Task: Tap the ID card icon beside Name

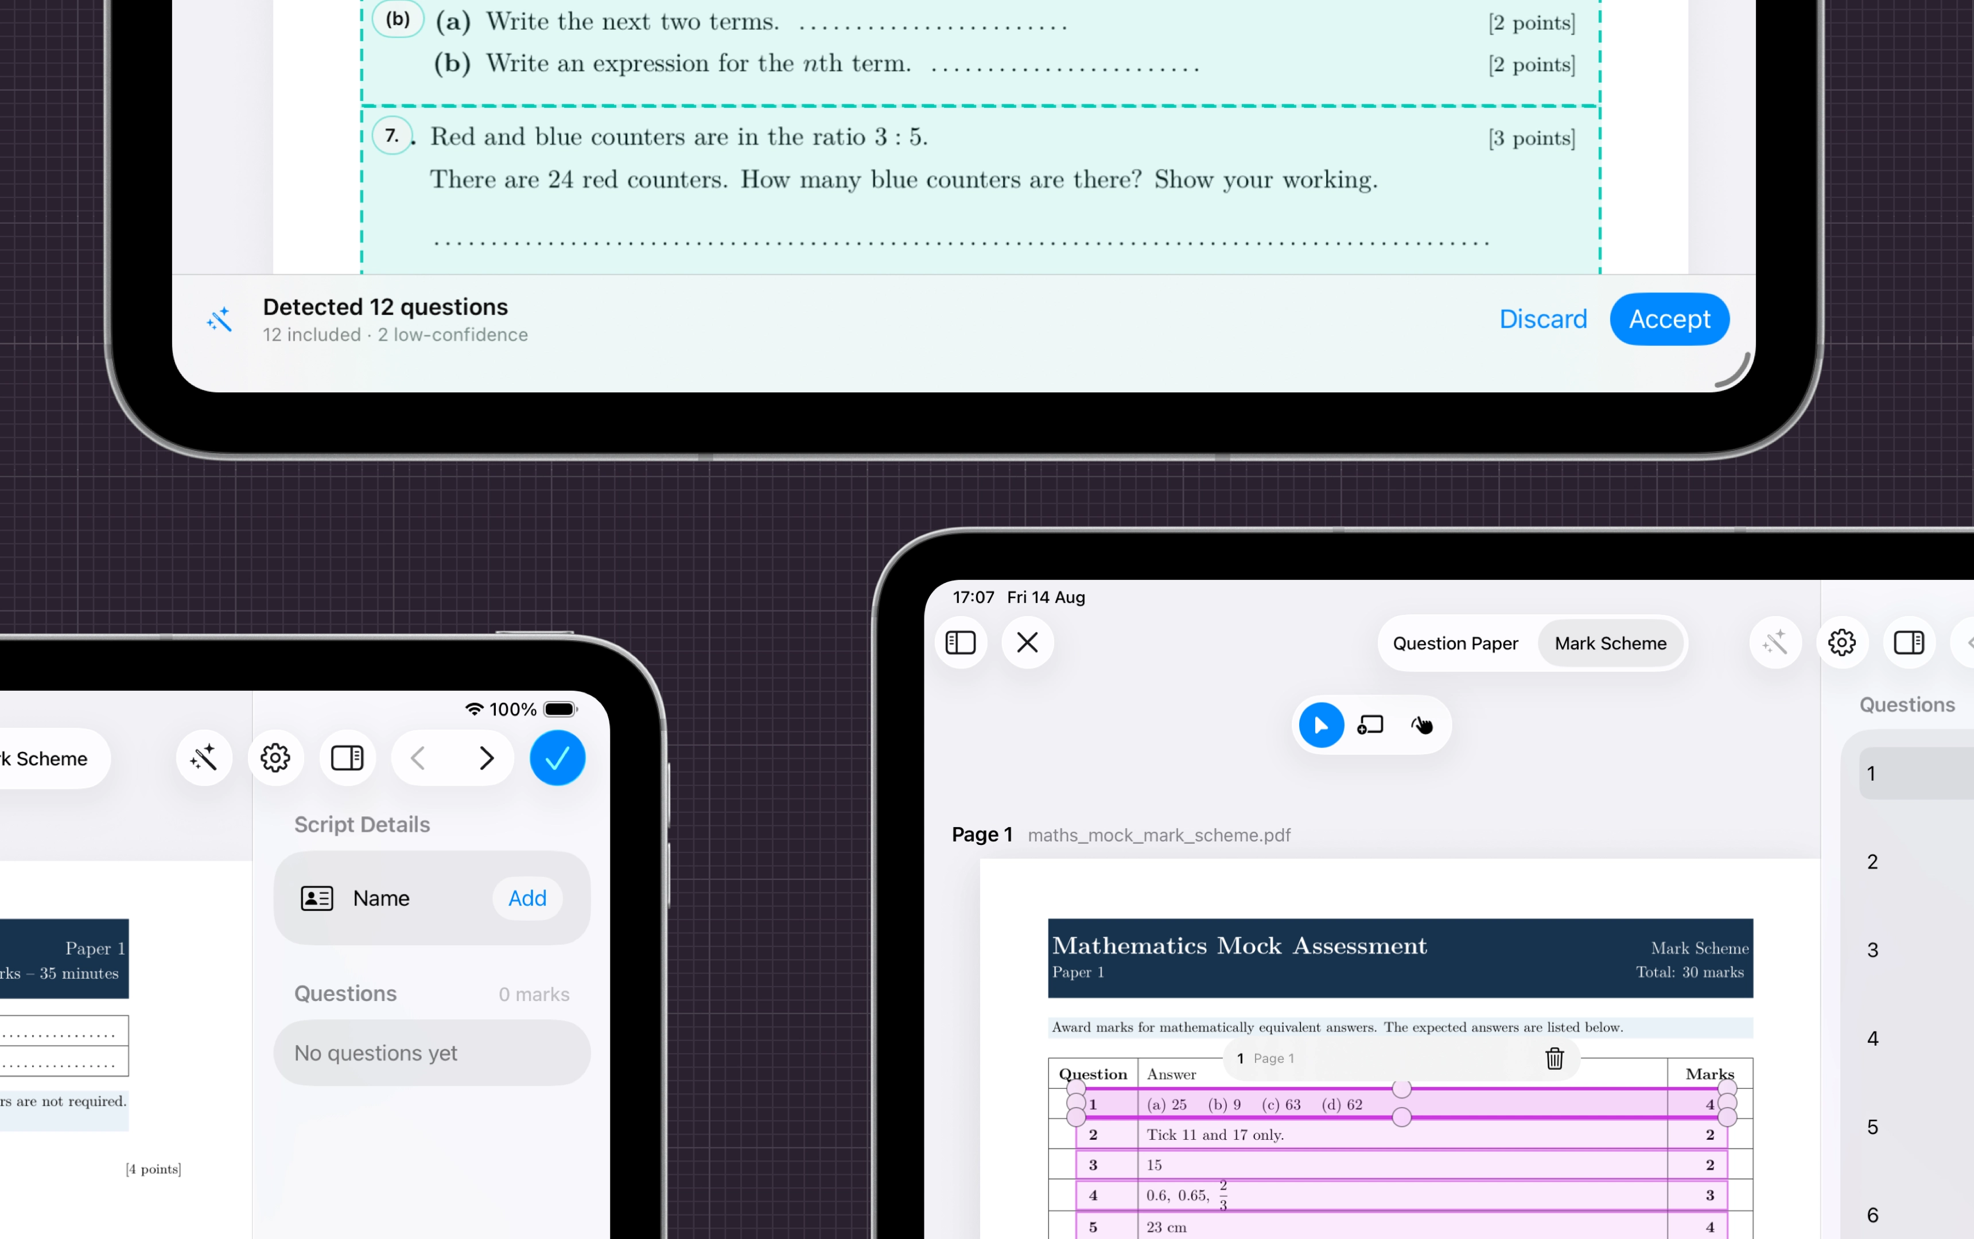Action: tap(316, 898)
